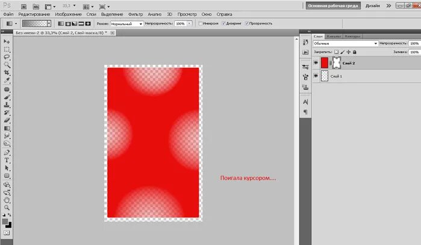Select the 3D Rotate tool
The width and height of the screenshot is (421, 245).
pos(7,185)
